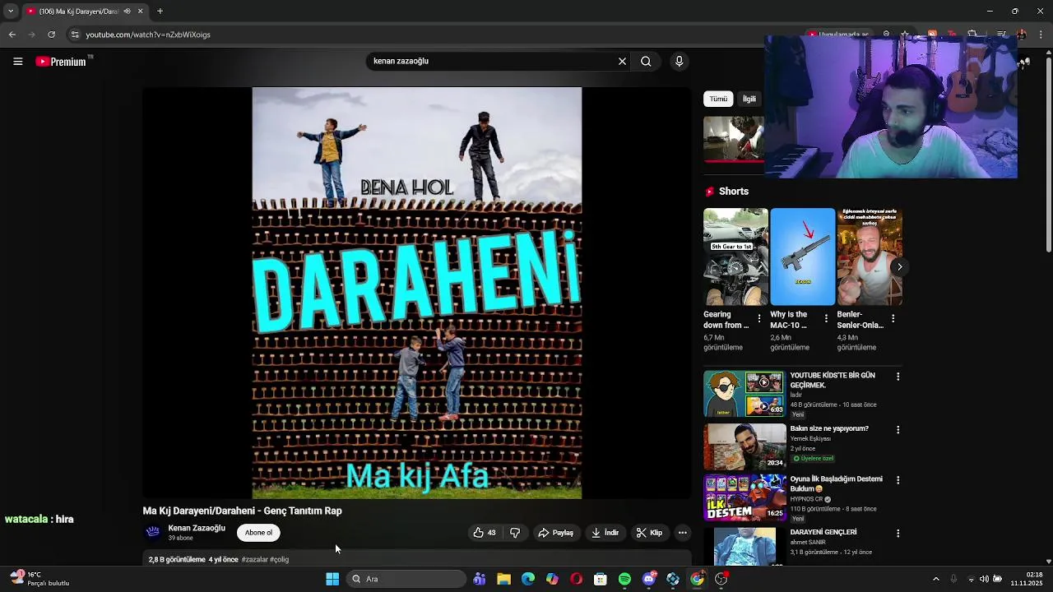Close the Ma Kıj Darayeni tab

click(x=140, y=12)
